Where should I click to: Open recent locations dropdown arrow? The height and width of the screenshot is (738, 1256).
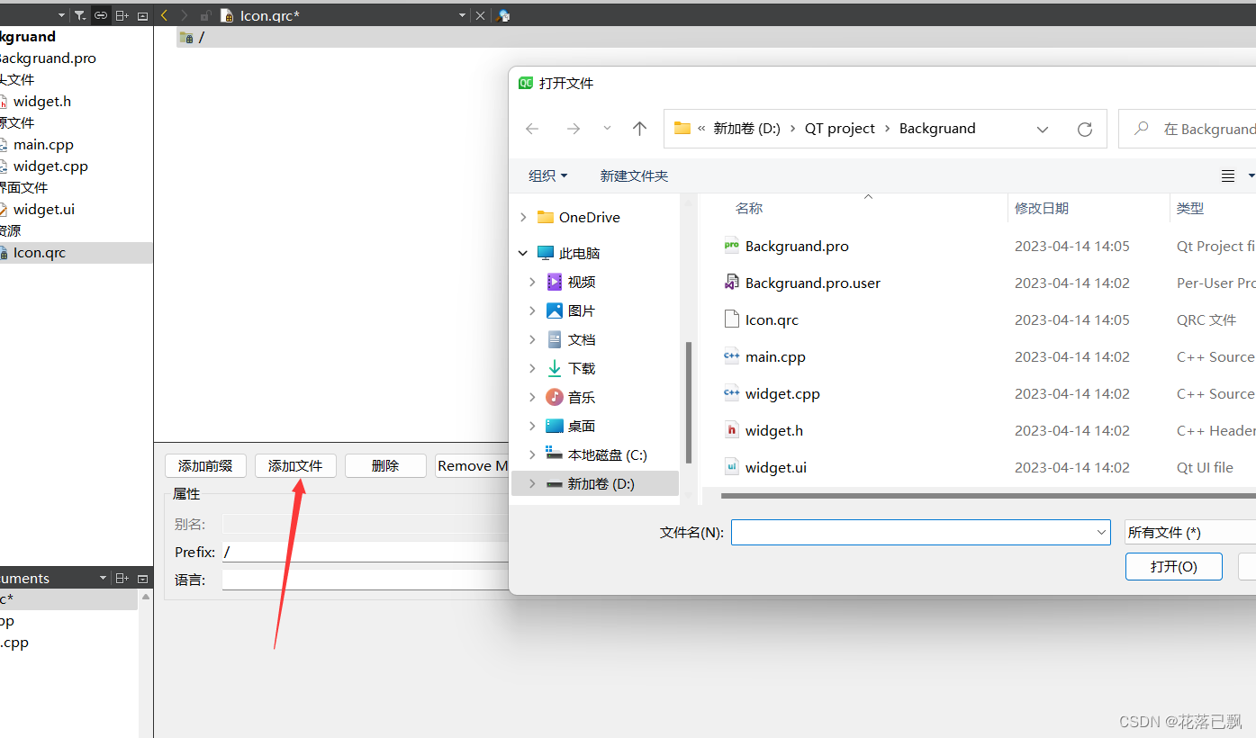[607, 129]
